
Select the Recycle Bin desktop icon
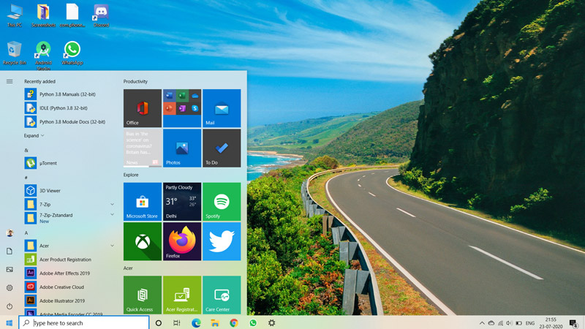tap(14, 53)
